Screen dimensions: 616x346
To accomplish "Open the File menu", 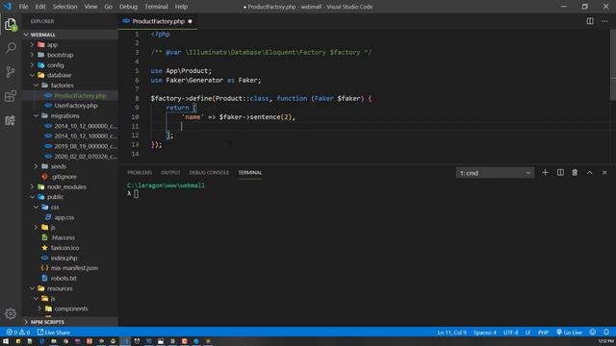I will [x=23, y=7].
